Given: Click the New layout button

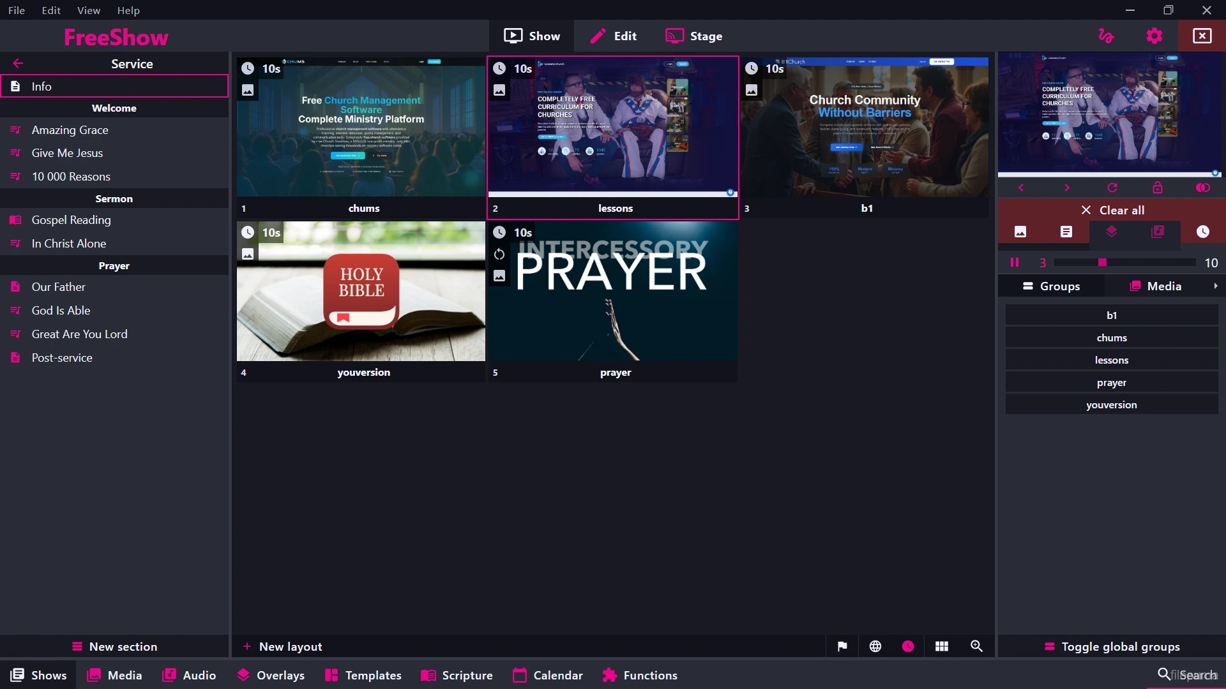Looking at the screenshot, I should (282, 646).
